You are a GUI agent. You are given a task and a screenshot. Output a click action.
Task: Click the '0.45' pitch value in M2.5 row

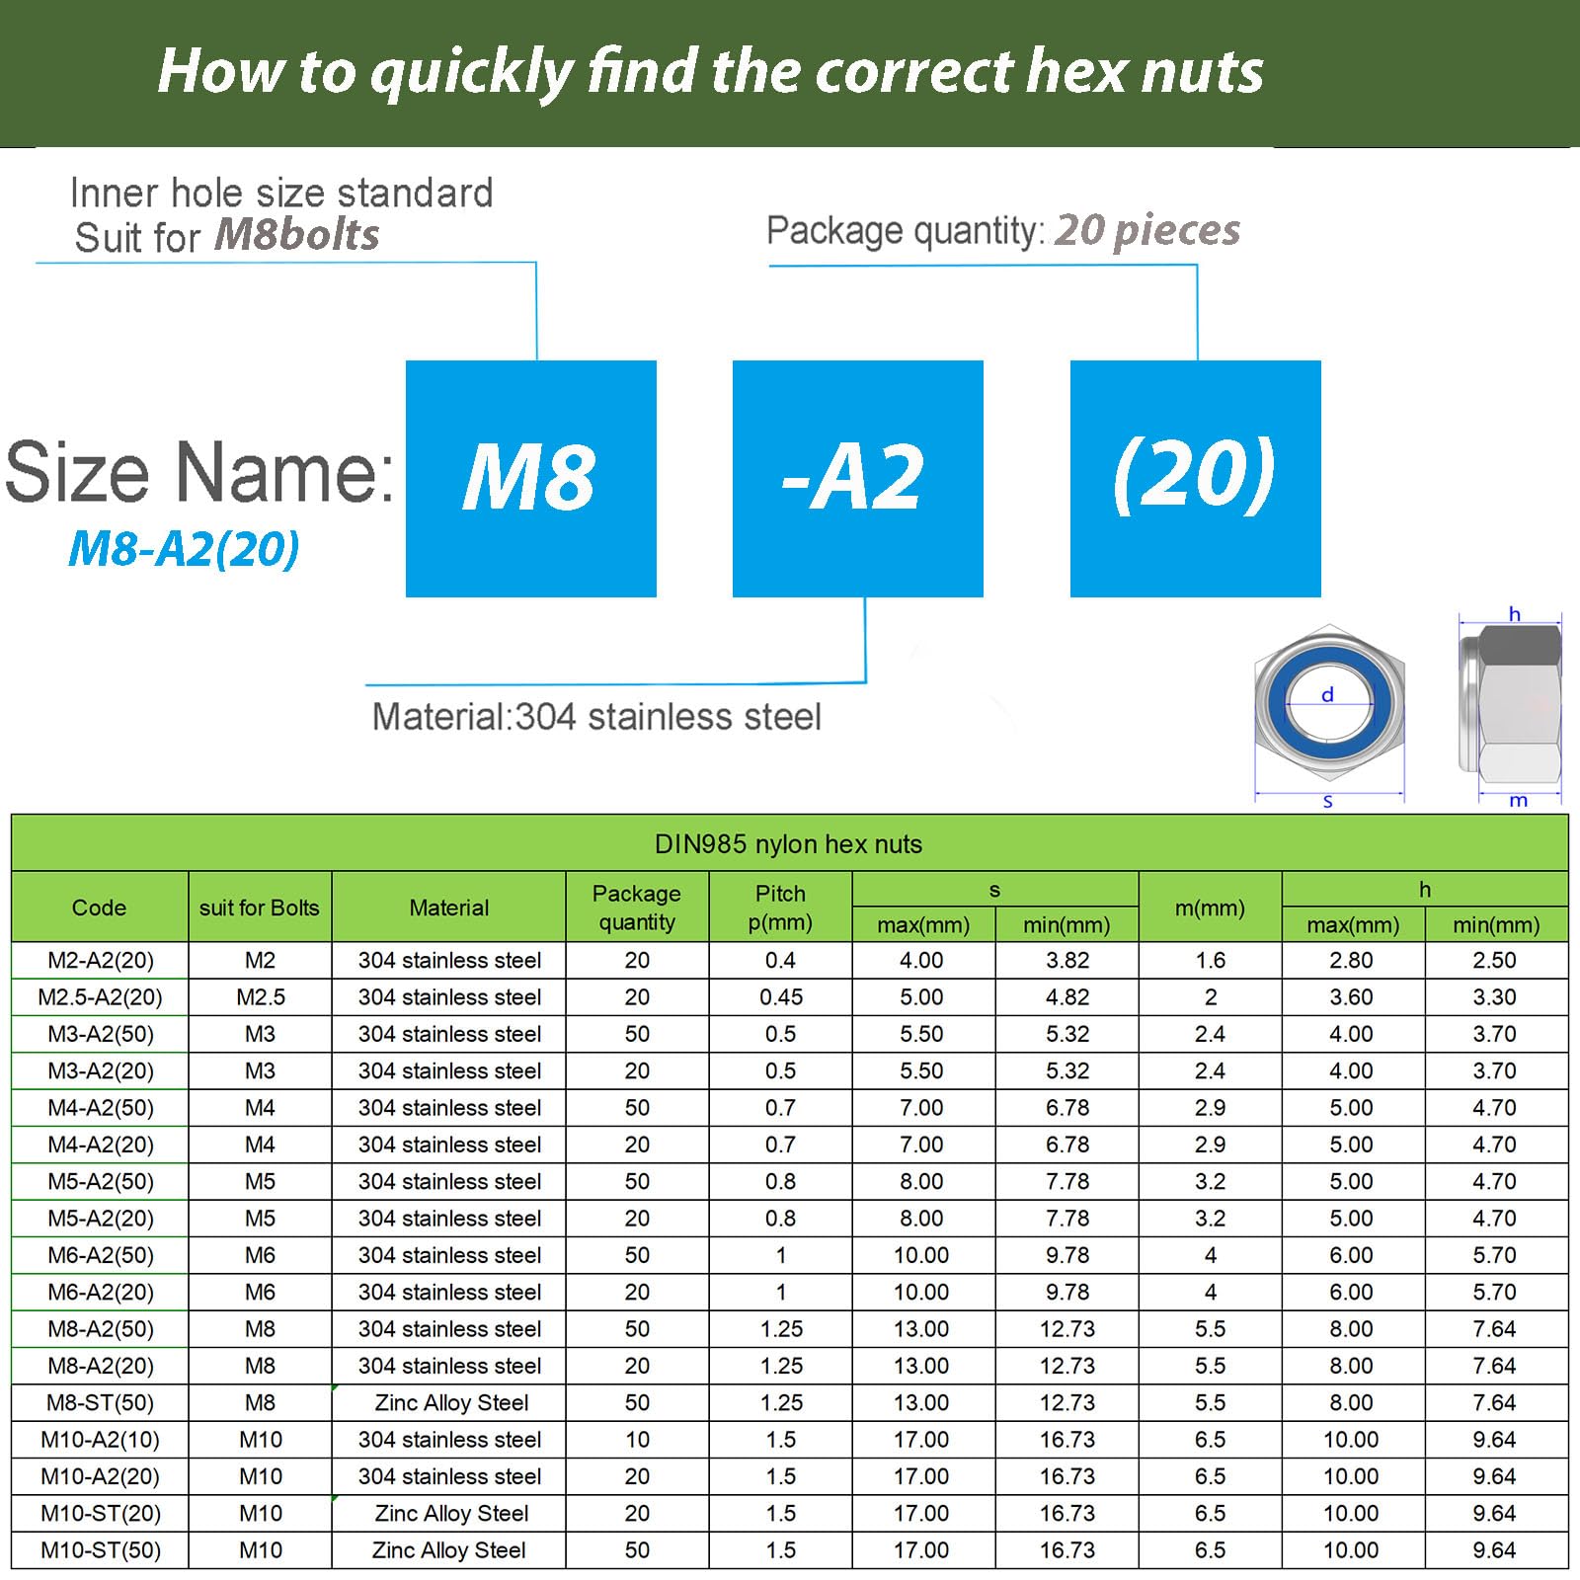click(x=781, y=997)
